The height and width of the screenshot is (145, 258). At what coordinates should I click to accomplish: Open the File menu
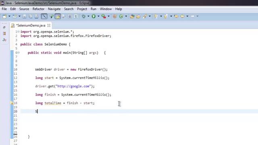click(4, 9)
